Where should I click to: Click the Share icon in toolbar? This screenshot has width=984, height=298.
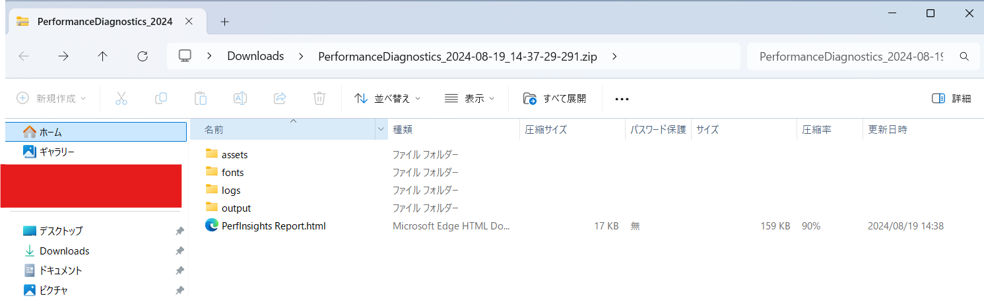tap(280, 98)
